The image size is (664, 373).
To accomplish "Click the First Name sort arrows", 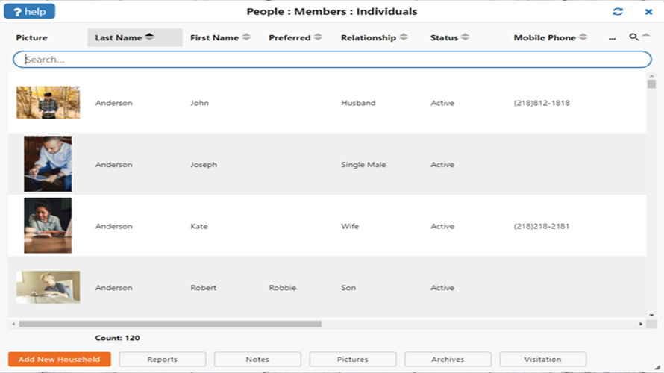I will pos(246,37).
